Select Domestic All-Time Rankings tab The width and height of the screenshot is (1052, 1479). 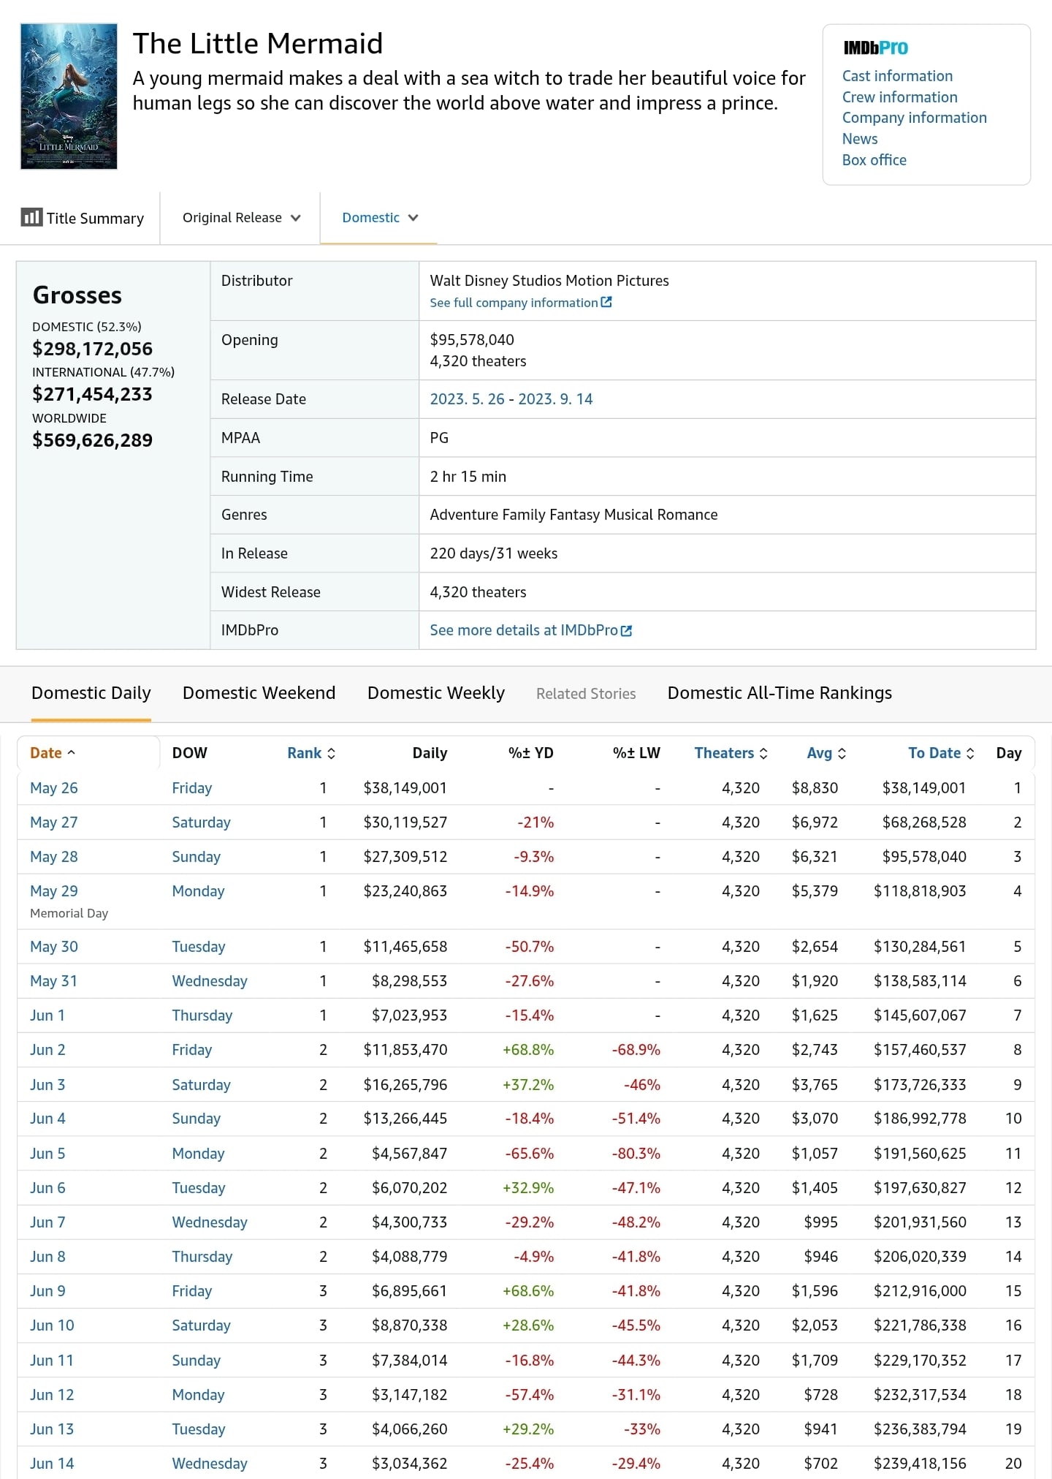[x=780, y=692]
